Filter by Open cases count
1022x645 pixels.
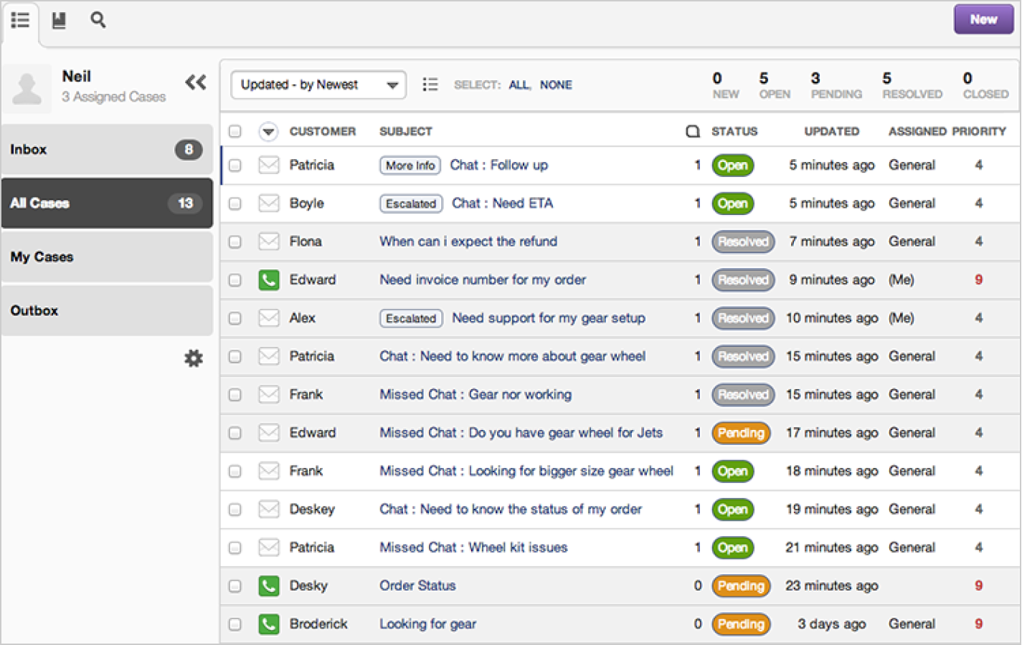click(x=775, y=85)
